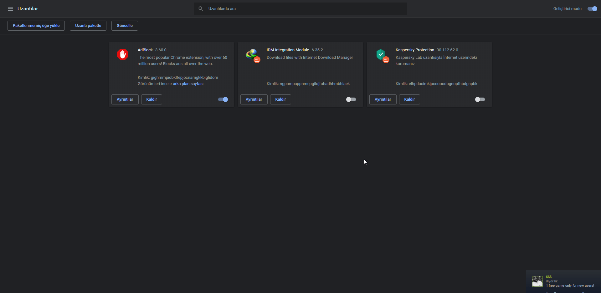Open the AdBlock arka plan sayfası link
The width and height of the screenshot is (601, 293).
click(188, 84)
